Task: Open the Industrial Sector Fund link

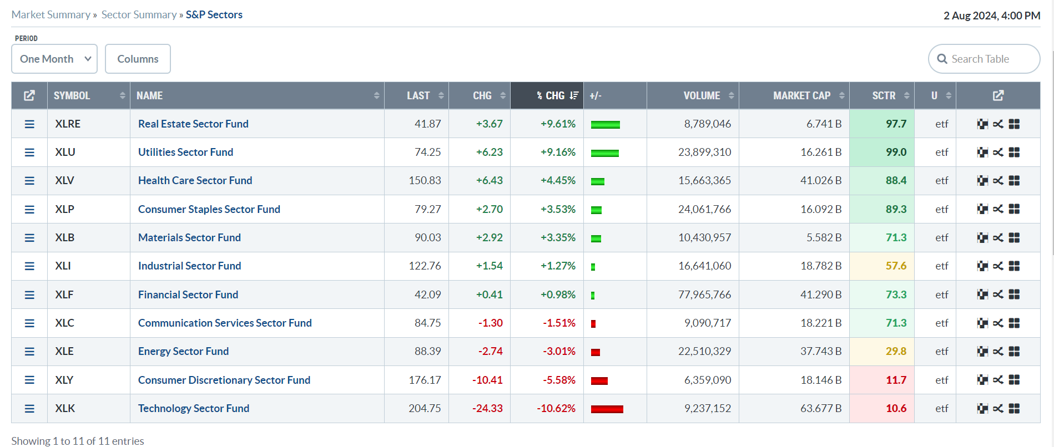Action: pos(189,266)
